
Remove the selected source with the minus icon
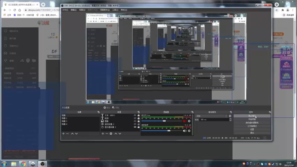(107, 134)
